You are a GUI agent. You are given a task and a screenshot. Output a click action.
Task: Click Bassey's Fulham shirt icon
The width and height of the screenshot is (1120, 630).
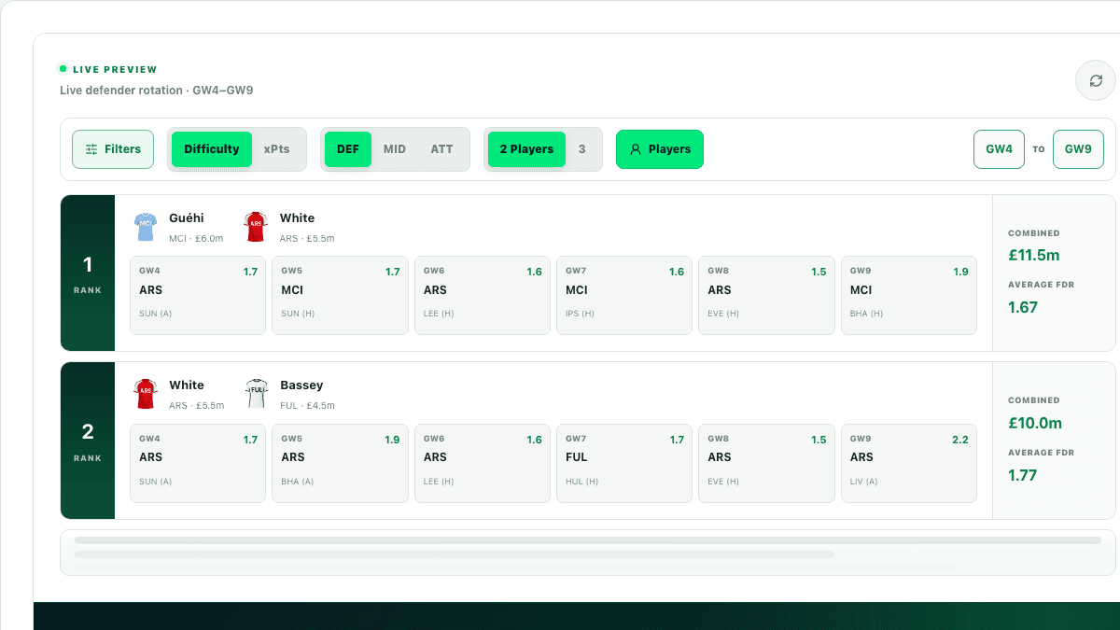256,394
